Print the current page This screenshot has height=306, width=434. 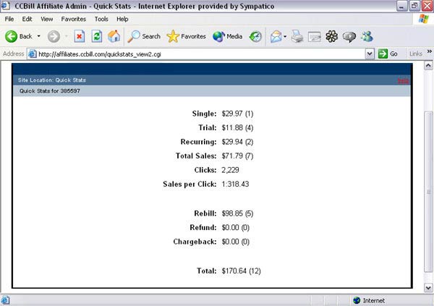pyautogui.click(x=297, y=36)
